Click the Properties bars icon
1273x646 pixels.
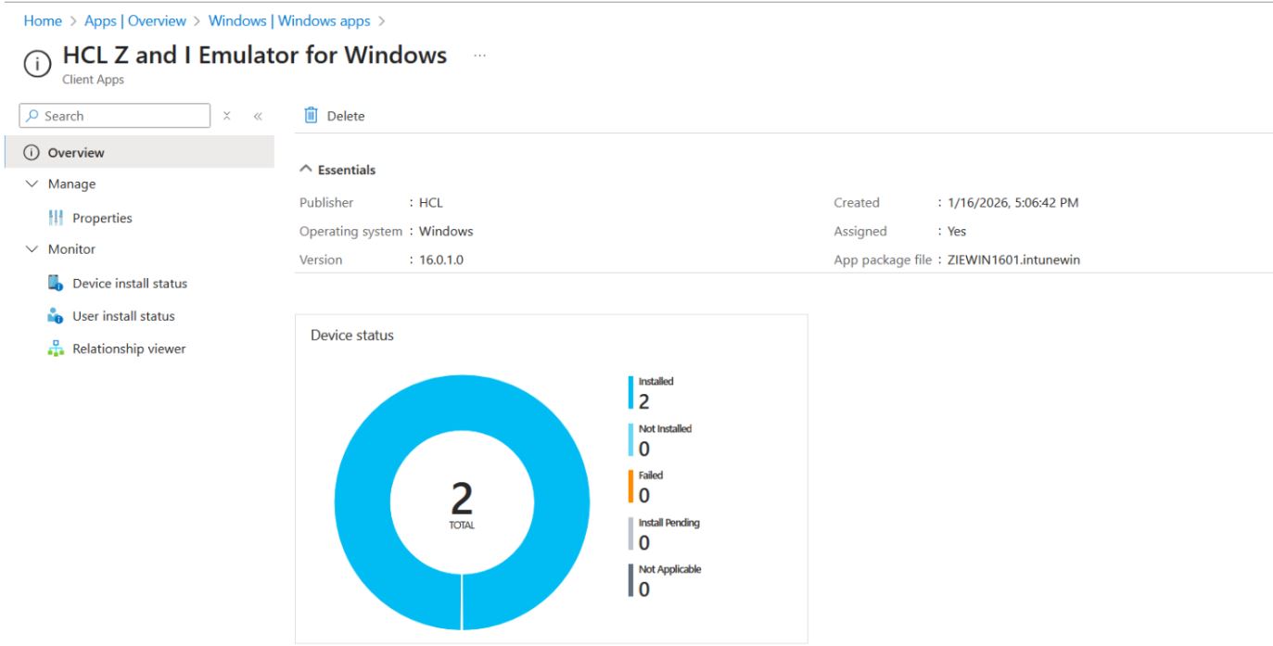pyautogui.click(x=56, y=219)
